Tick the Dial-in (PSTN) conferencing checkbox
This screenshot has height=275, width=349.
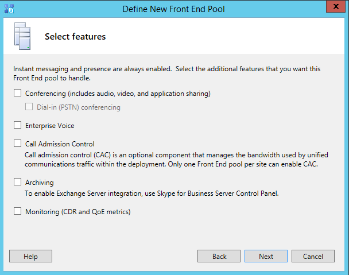[29, 107]
